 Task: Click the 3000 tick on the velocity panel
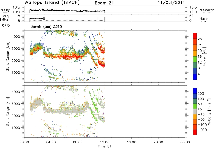(16, 104)
